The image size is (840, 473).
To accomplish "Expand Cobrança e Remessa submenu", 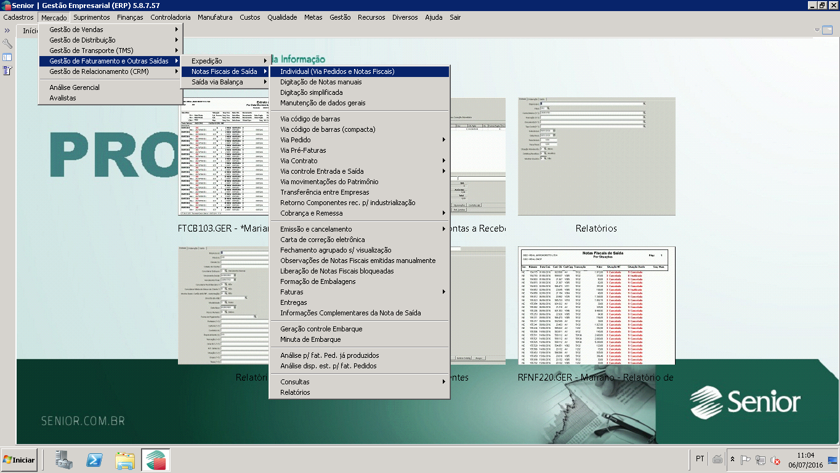I will click(x=360, y=213).
